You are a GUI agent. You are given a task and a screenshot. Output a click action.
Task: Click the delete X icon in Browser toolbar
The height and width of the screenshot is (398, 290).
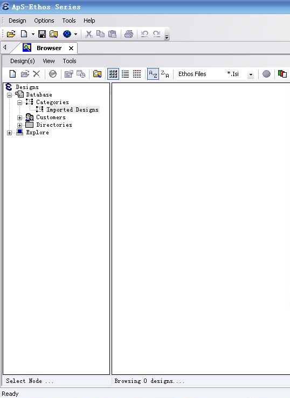[x=37, y=74]
